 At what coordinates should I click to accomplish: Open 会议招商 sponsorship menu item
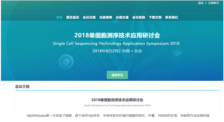tap(139, 17)
